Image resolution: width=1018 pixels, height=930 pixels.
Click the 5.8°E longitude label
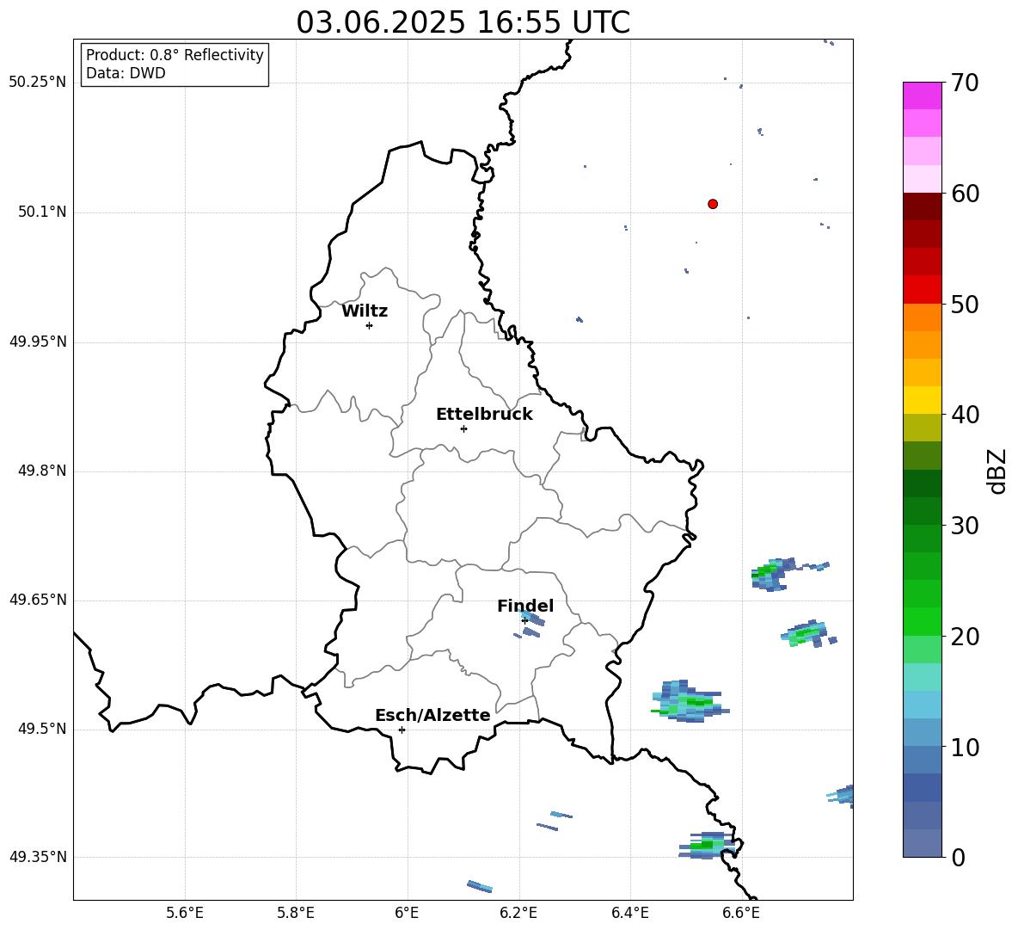[296, 913]
